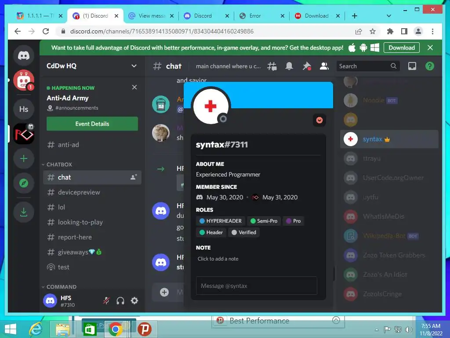Dismiss the desktop app banner
450x338 pixels.
430,48
